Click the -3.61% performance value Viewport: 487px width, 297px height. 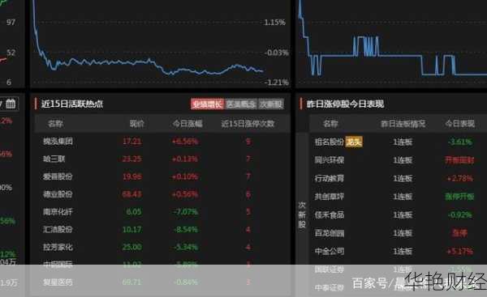click(460, 142)
